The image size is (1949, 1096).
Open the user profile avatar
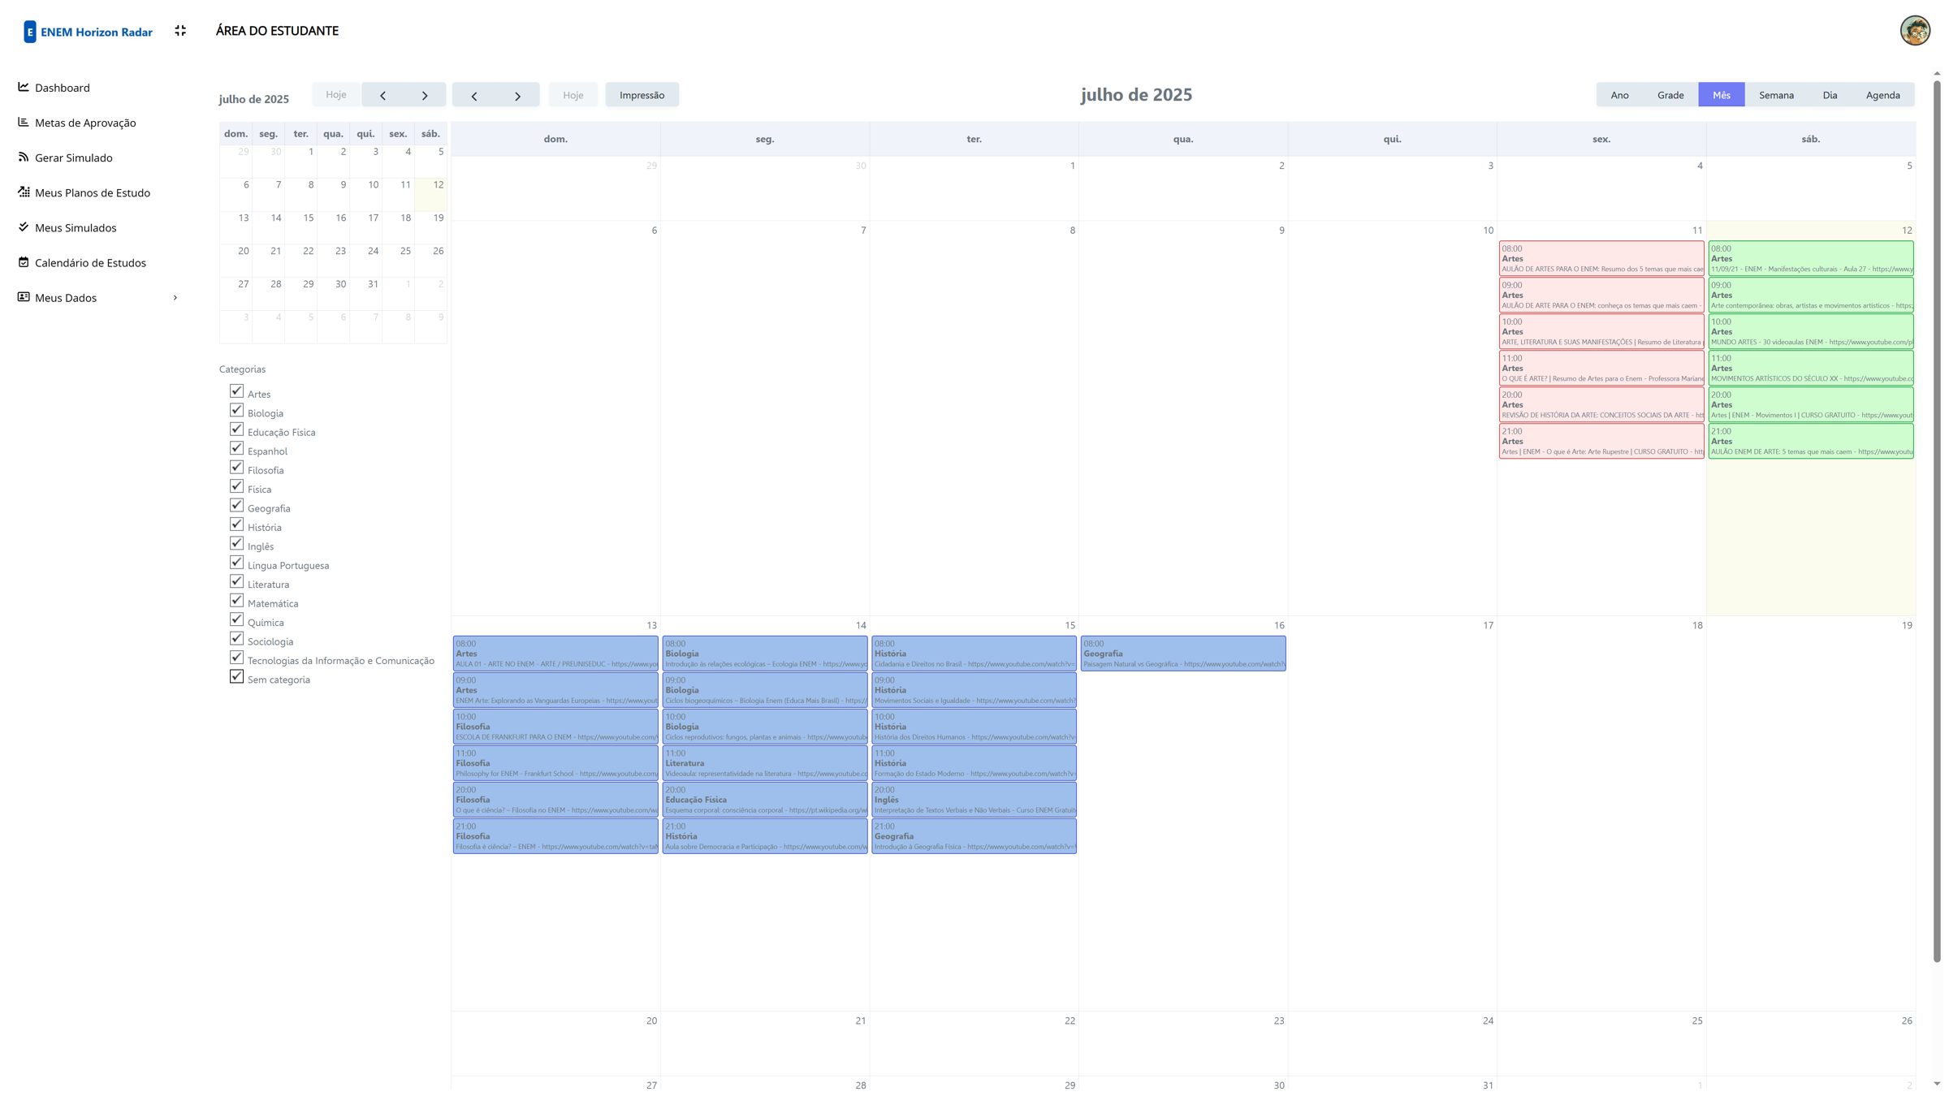1915,31
